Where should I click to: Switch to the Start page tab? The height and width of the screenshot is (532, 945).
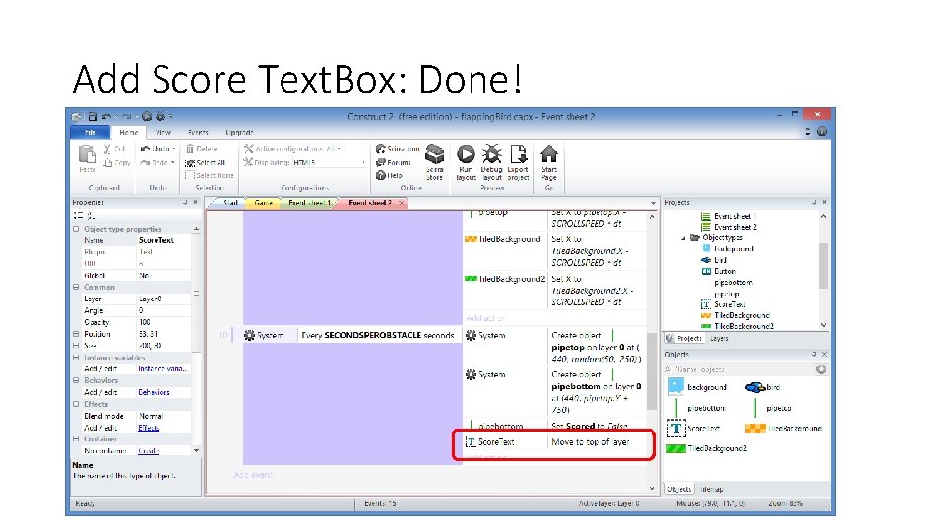[229, 203]
